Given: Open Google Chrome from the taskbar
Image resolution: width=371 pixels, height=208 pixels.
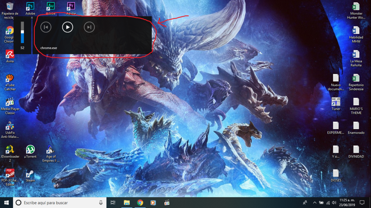Looking at the screenshot, I should 140,203.
